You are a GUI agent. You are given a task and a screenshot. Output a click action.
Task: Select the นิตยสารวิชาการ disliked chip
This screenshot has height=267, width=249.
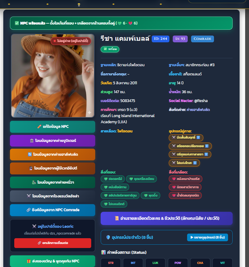185,187
